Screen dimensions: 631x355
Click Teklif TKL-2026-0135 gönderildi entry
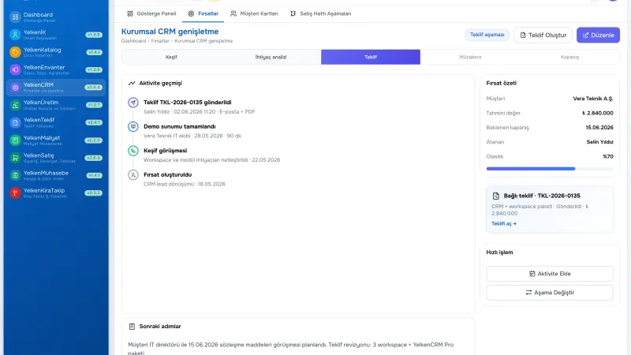pos(188,103)
